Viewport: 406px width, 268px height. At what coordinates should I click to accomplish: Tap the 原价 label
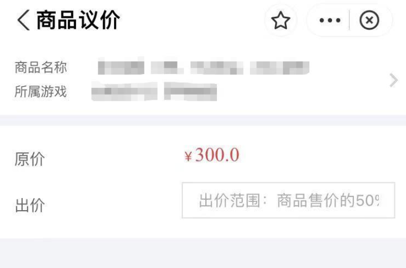29,159
